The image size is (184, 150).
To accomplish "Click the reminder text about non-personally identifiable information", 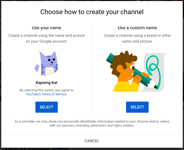I will pos(92,123).
